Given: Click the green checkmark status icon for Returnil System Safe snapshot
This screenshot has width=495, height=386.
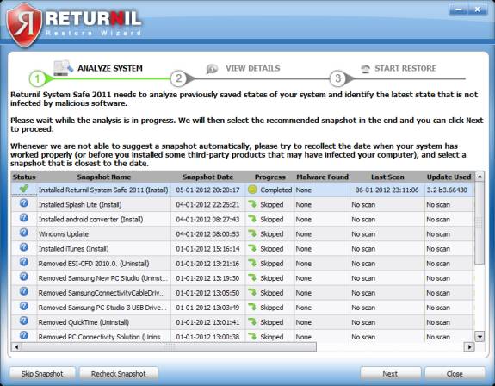Looking at the screenshot, I should click(x=24, y=189).
